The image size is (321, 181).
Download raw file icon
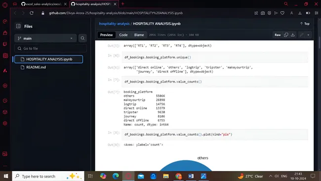[x=293, y=35]
